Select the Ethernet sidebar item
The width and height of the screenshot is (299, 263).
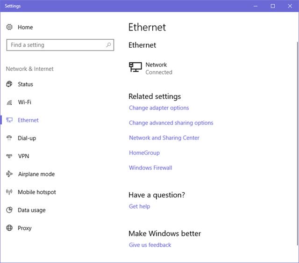click(28, 120)
